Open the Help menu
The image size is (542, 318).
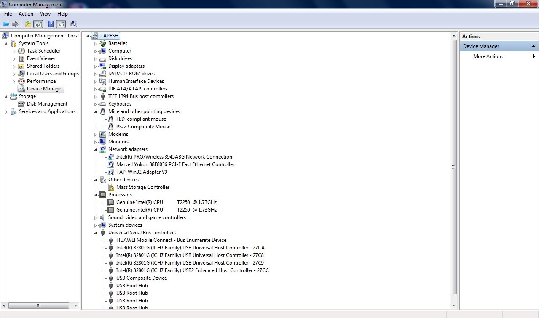click(62, 14)
